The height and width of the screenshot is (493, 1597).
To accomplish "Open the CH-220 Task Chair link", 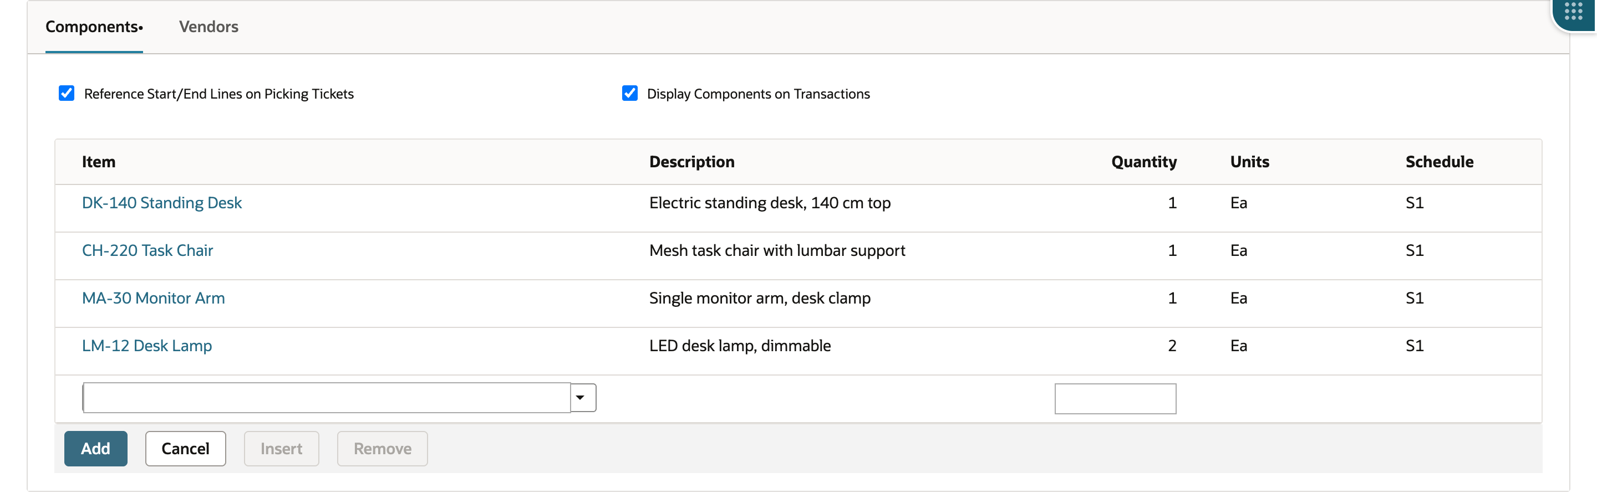I will pos(148,251).
